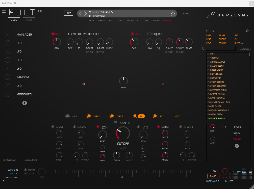Enable MONO mode
Image resolution: width=254 pixels, height=189 pixels.
point(26,170)
